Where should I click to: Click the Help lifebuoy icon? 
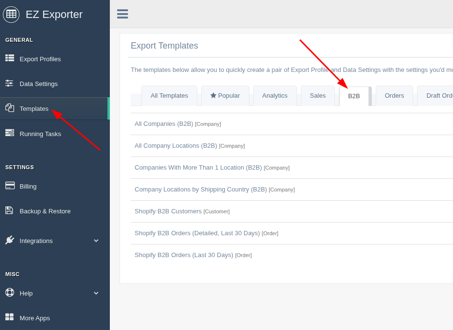[10, 293]
